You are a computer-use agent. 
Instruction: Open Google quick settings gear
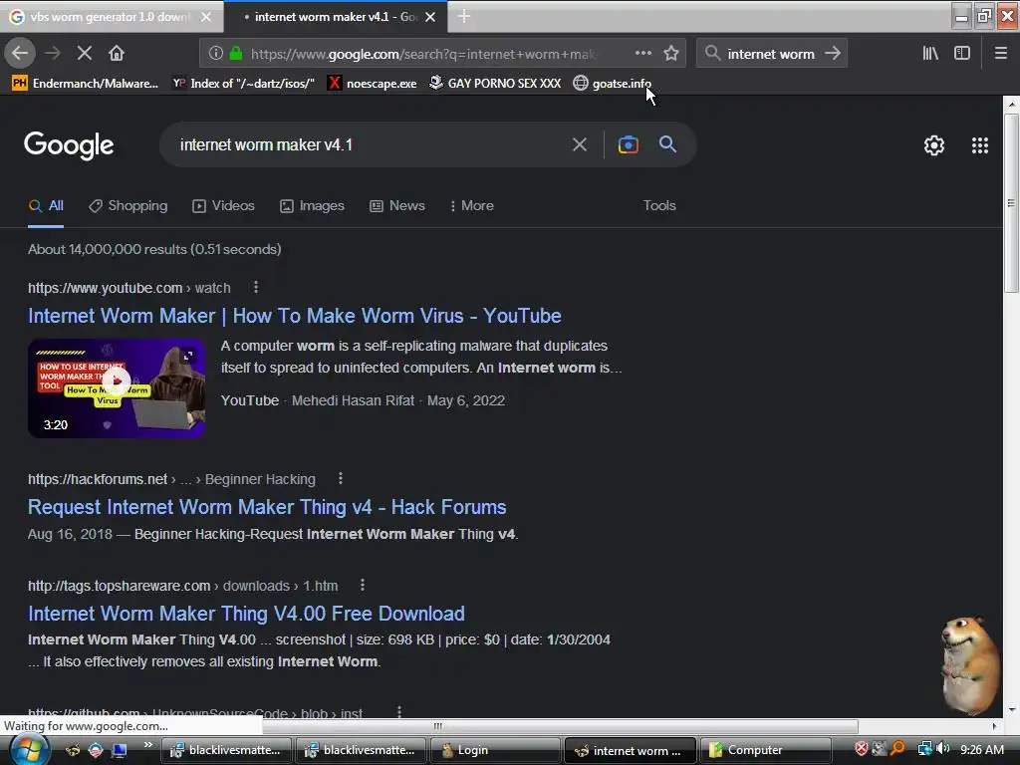[934, 145]
